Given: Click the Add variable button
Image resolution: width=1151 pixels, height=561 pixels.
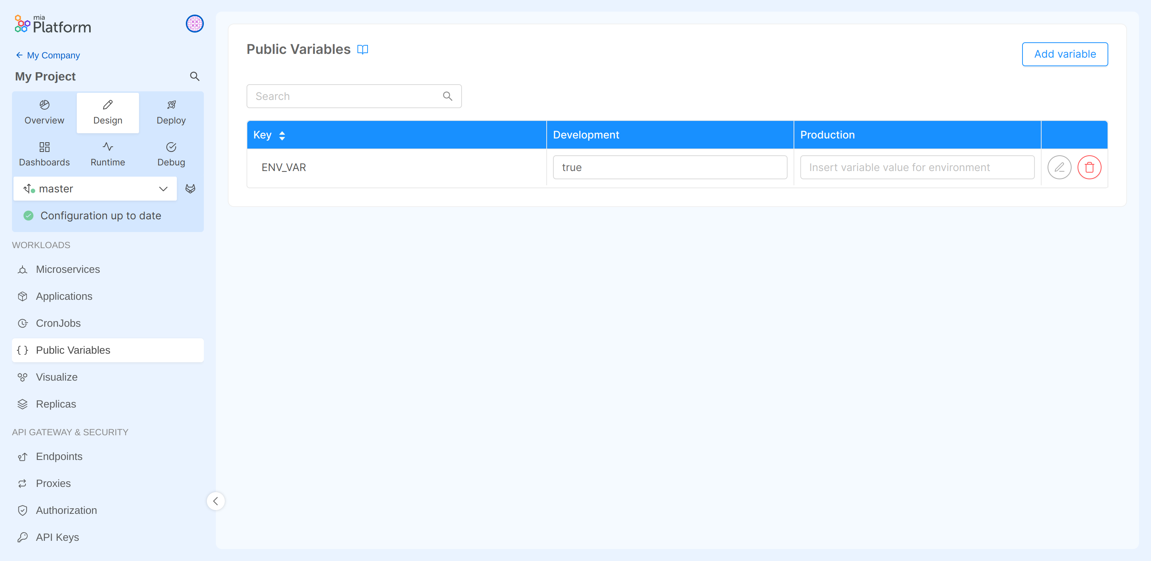Looking at the screenshot, I should click(x=1065, y=54).
